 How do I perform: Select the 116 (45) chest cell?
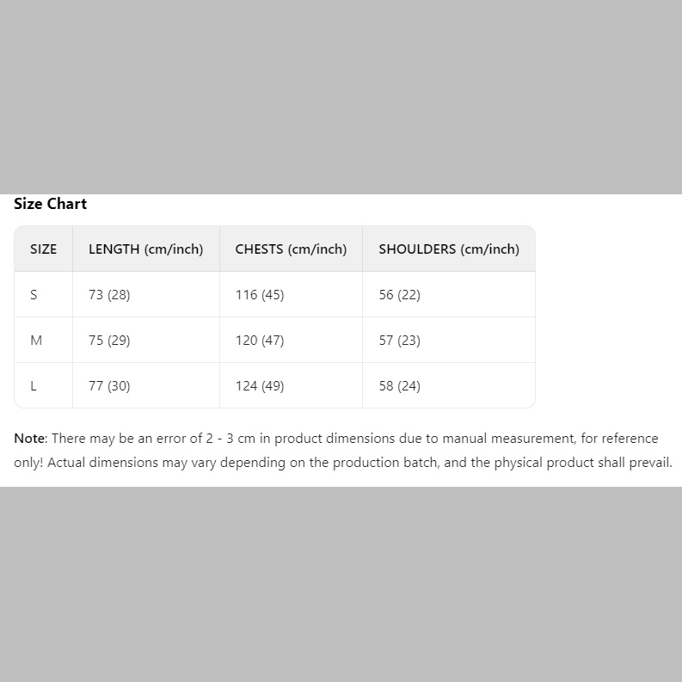tap(260, 295)
